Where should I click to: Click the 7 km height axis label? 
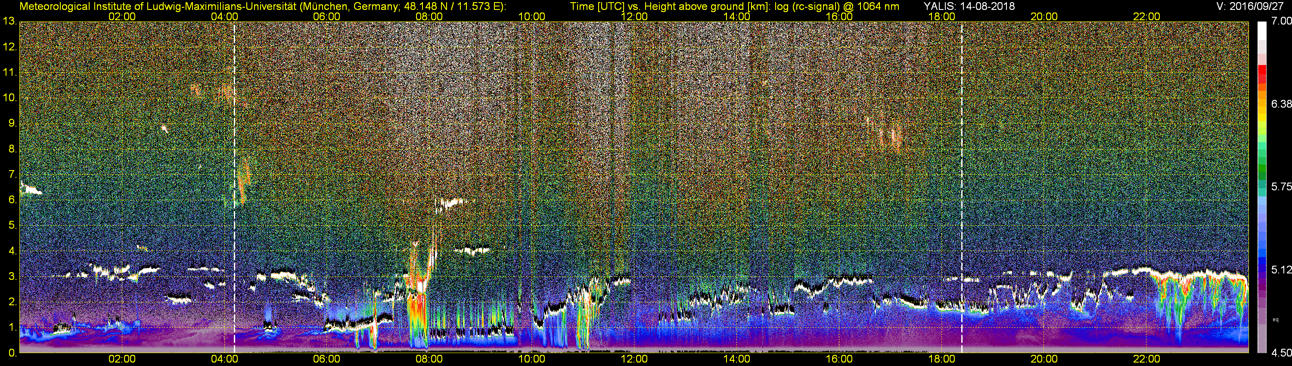pos(12,175)
